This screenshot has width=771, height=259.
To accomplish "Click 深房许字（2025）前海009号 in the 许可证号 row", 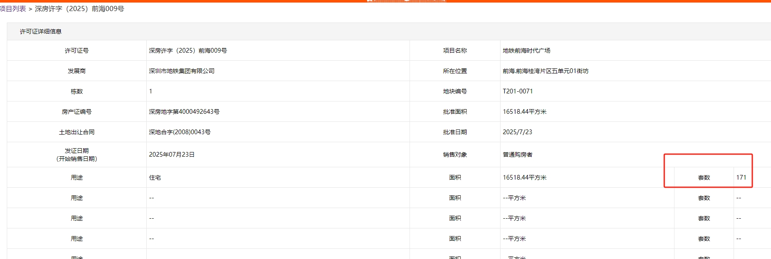I will pos(188,51).
